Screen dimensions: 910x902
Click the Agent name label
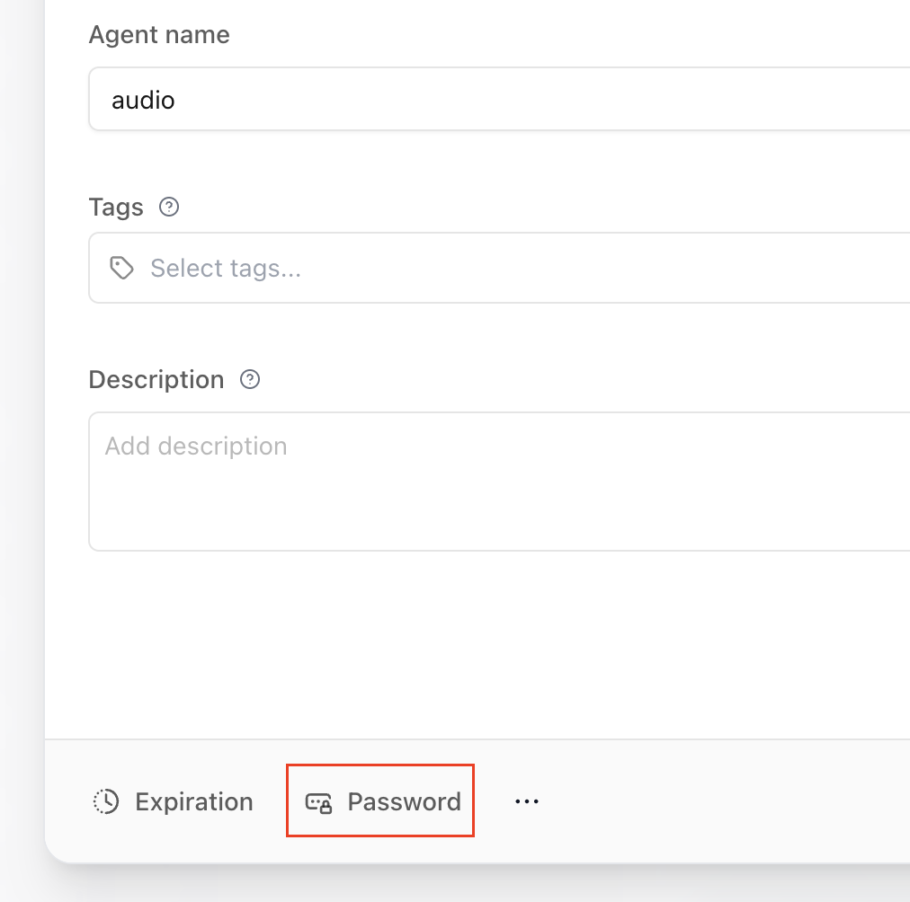click(159, 35)
